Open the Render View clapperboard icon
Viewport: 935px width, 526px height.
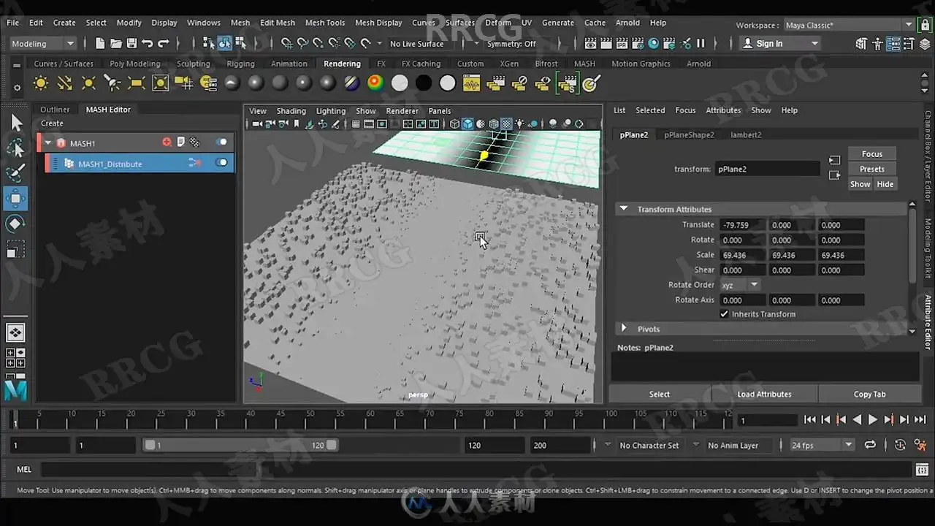tap(590, 43)
